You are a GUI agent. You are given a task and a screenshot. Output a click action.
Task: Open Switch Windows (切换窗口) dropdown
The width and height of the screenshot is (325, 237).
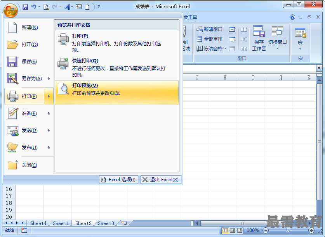[x=277, y=38]
